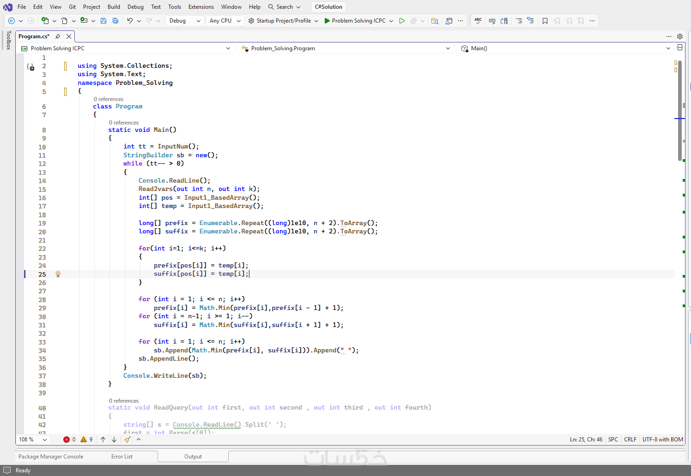The width and height of the screenshot is (691, 476).
Task: Click '0 references' above class Program
Action: [x=109, y=99]
